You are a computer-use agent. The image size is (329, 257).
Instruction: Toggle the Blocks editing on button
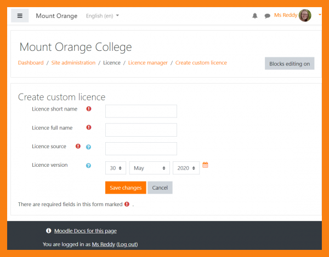(x=290, y=64)
